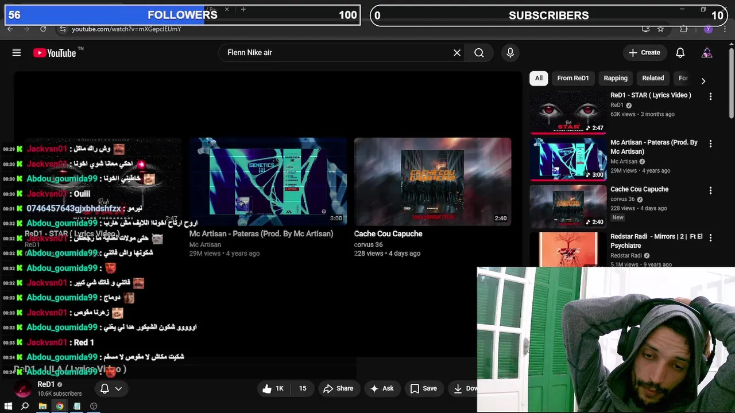Screen dimensions: 735x413
Task: Open more options for Mc Artisan - Pateras
Action: coord(710,143)
